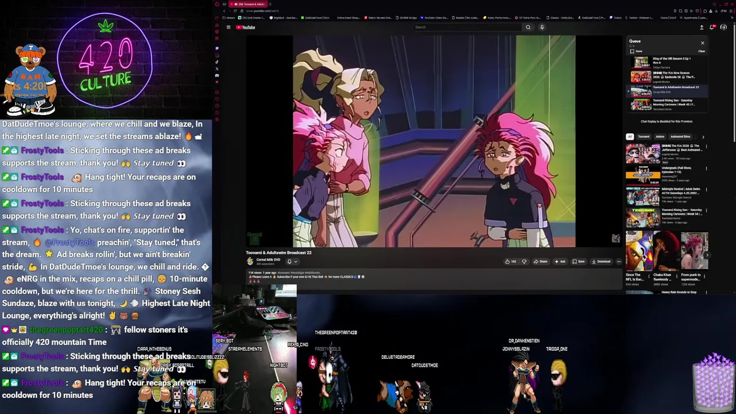Select the Anime filter chip

click(x=660, y=137)
